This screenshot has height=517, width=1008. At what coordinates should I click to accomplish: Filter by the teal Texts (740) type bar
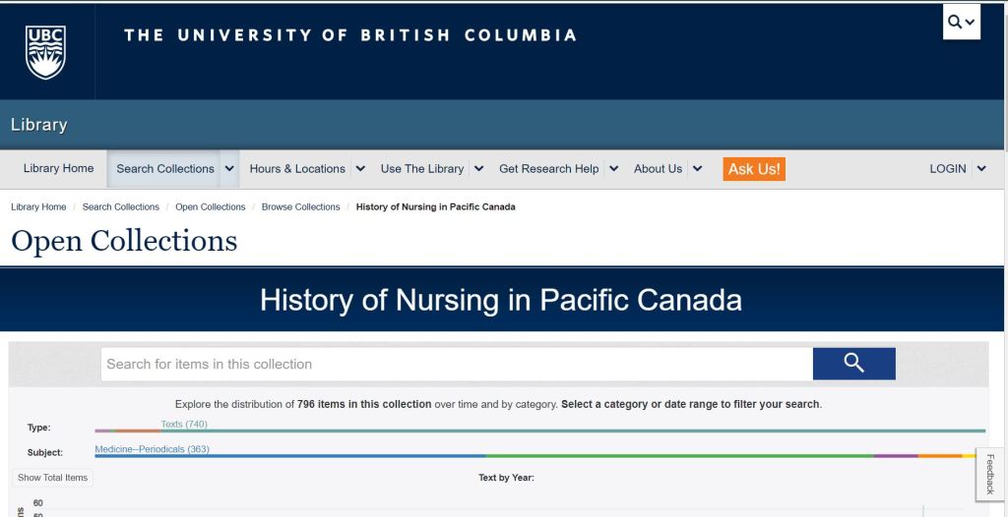[x=571, y=431]
